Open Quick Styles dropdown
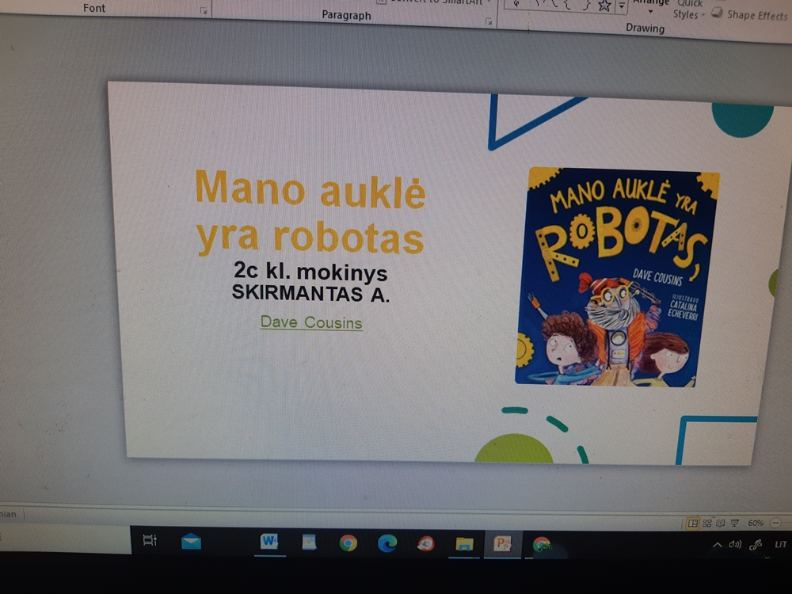The width and height of the screenshot is (792, 594). [688, 10]
